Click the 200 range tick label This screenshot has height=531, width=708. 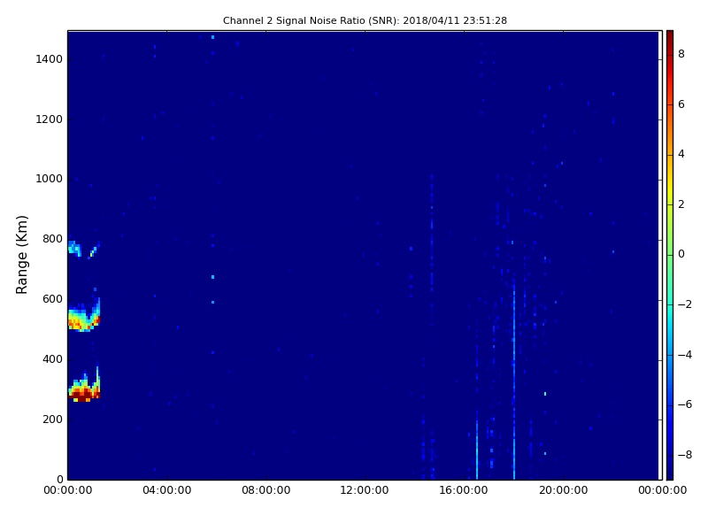[53, 419]
